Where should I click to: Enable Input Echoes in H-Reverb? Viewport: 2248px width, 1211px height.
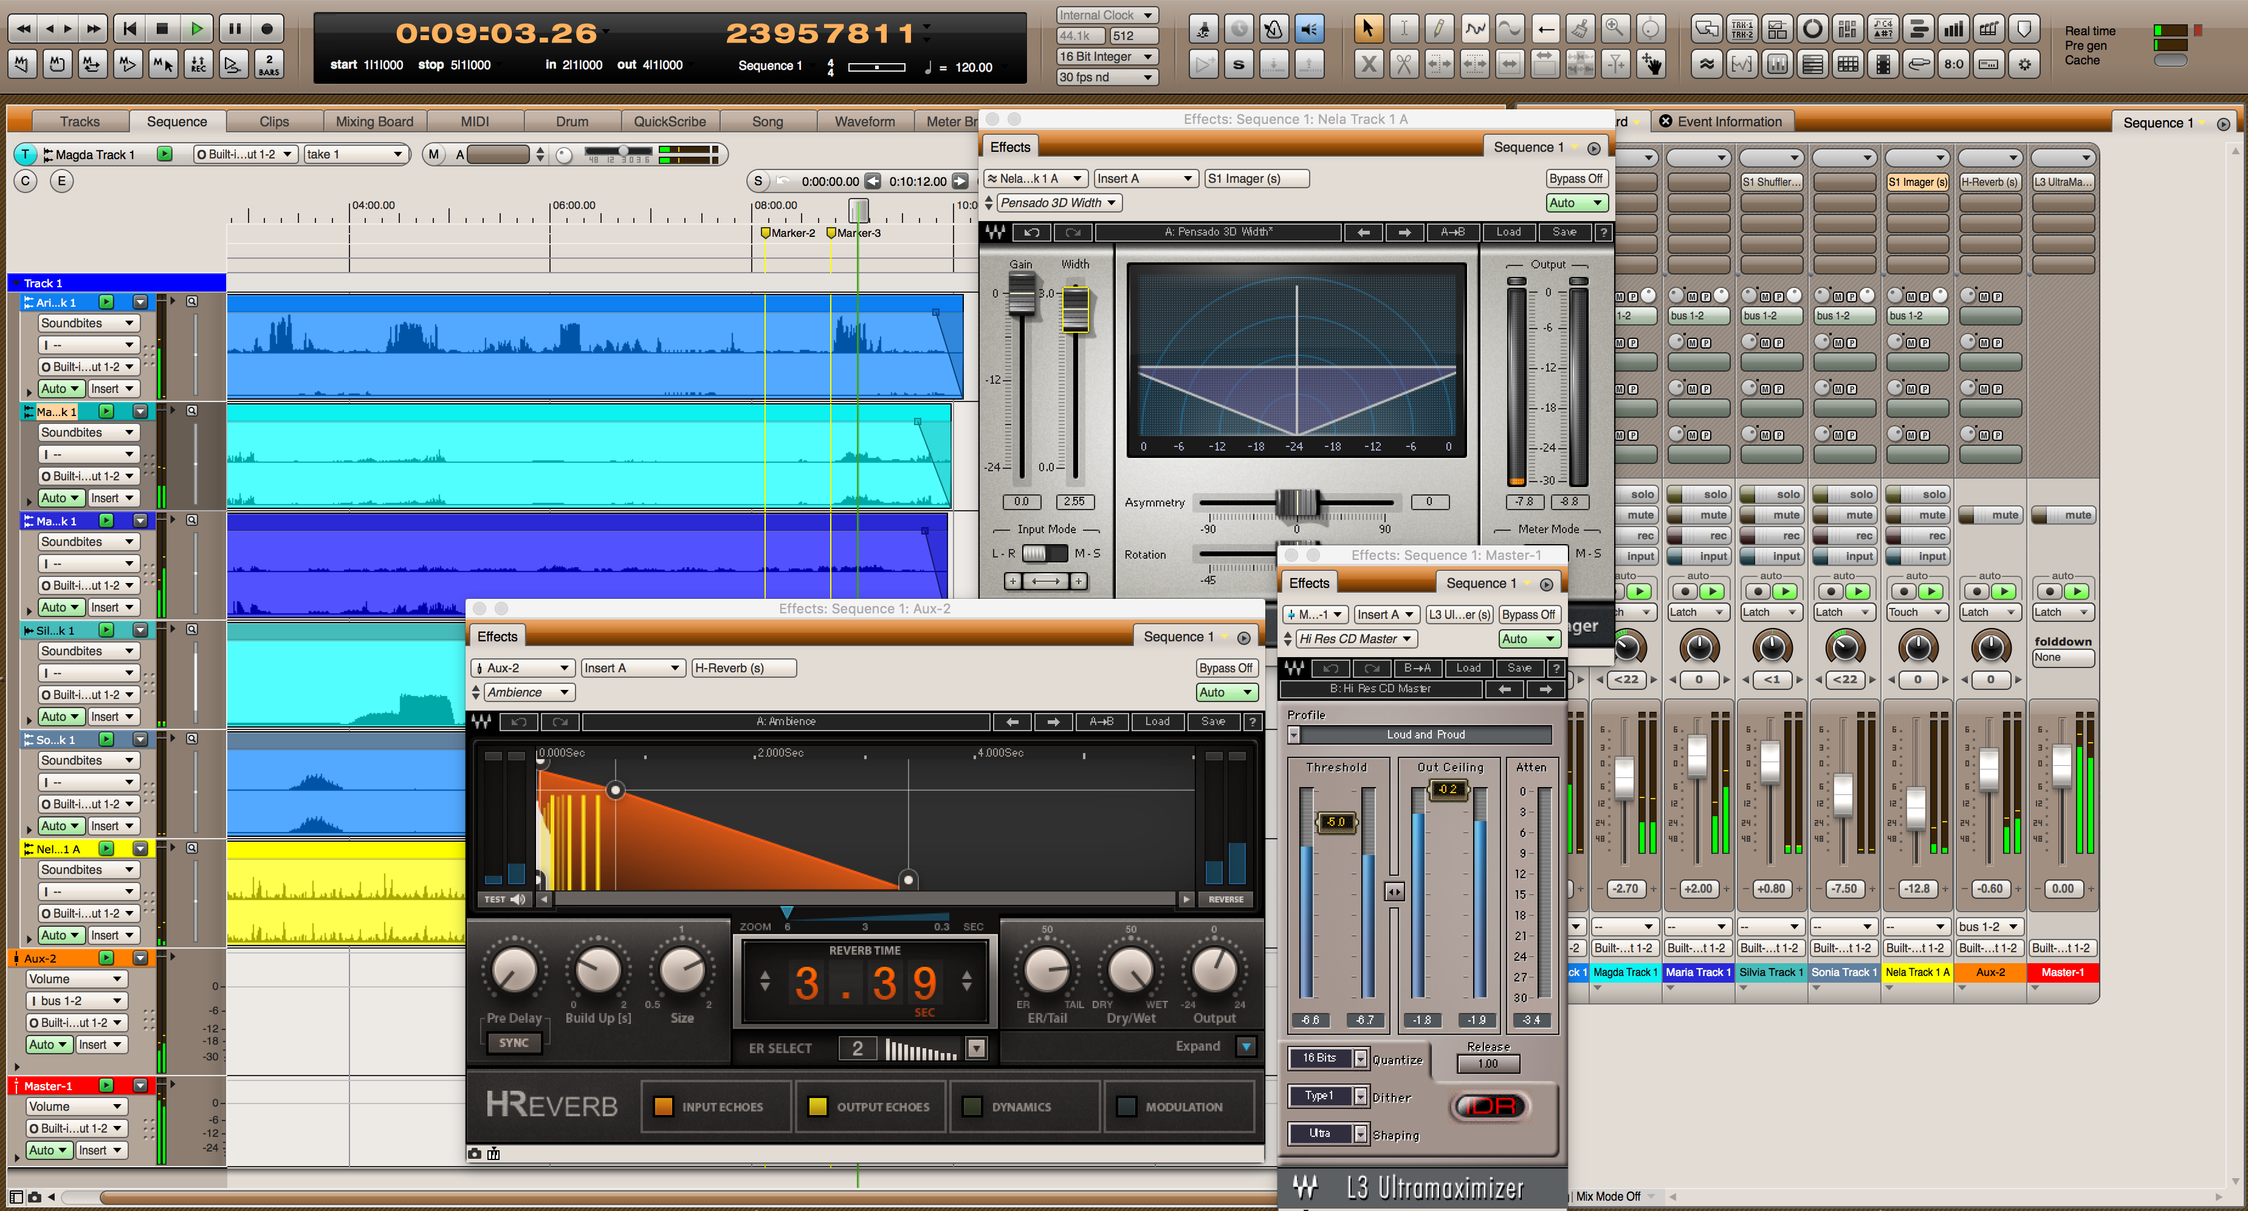pyautogui.click(x=663, y=1107)
